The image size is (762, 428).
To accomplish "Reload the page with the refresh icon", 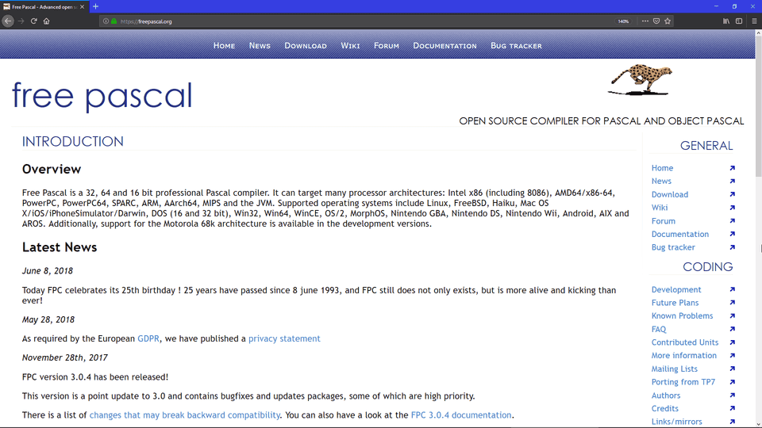I will 33,21.
